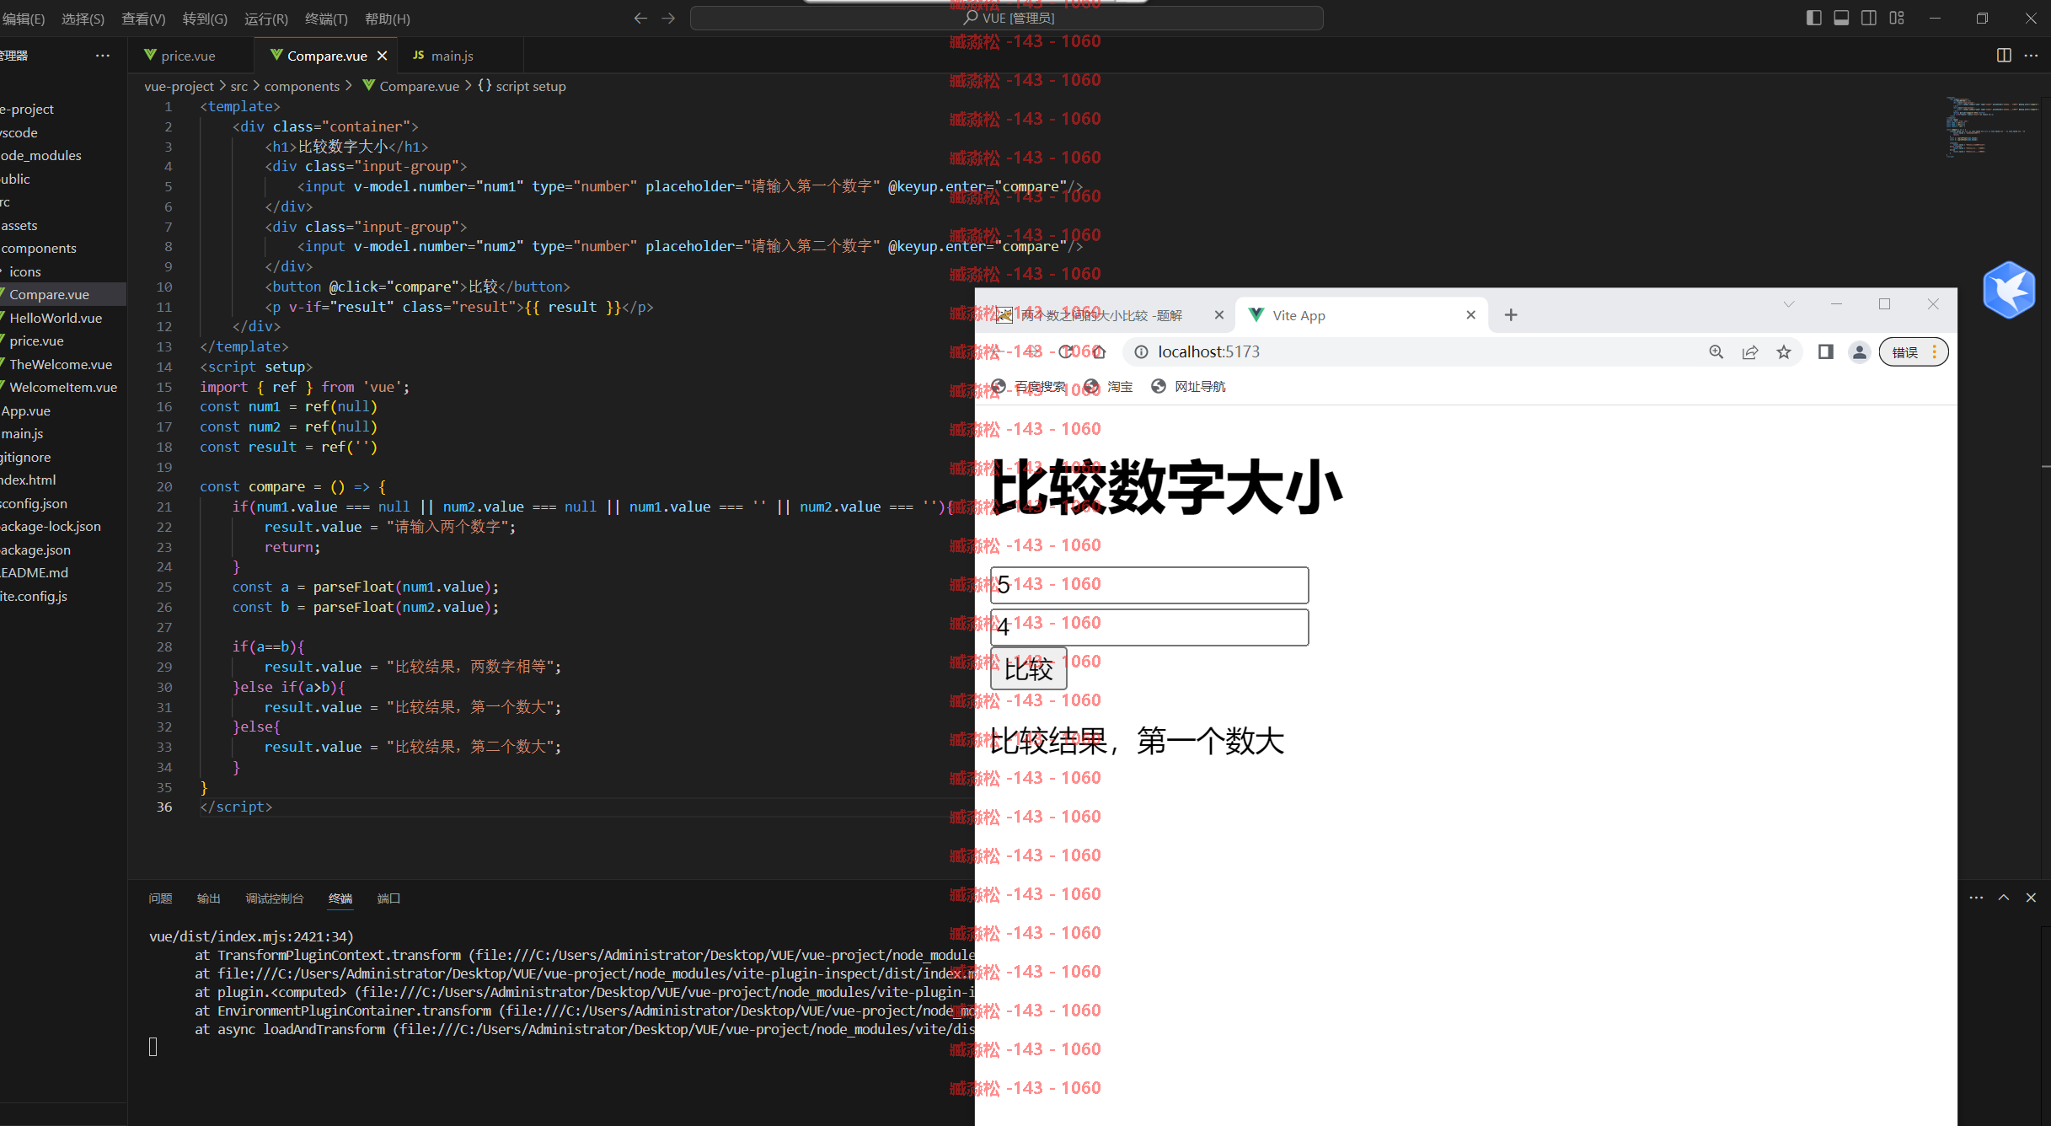Click the VUE command center search box
The width and height of the screenshot is (2051, 1126).
tap(1006, 18)
